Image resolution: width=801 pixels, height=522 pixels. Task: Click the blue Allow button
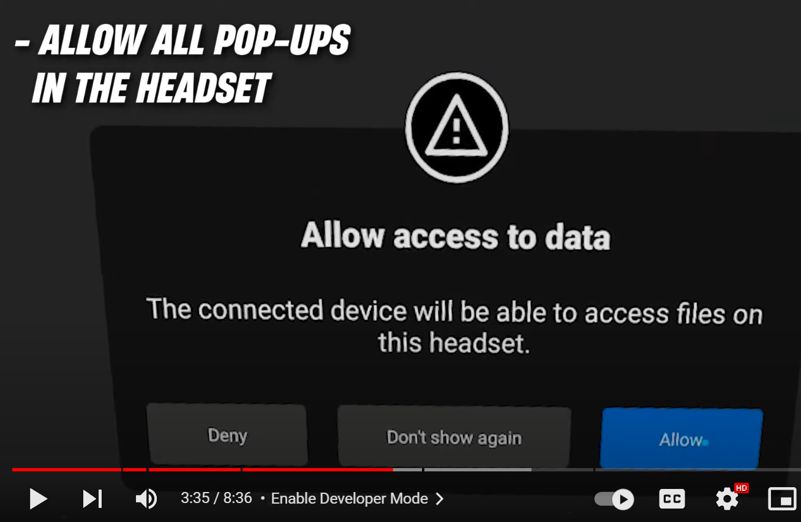[681, 439]
